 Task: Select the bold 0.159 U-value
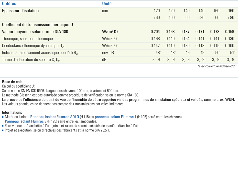pos(230,32)
